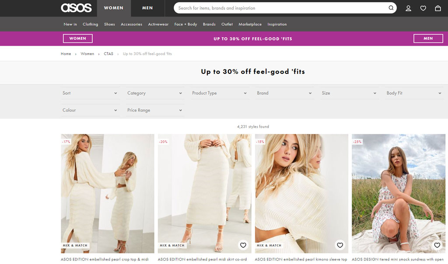Screen dimensions: 448x264
Task: Open the My Account person icon
Action: point(409,8)
